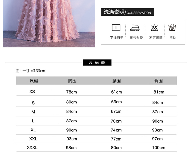Click the 61cm waist value for XS

click(x=116, y=92)
